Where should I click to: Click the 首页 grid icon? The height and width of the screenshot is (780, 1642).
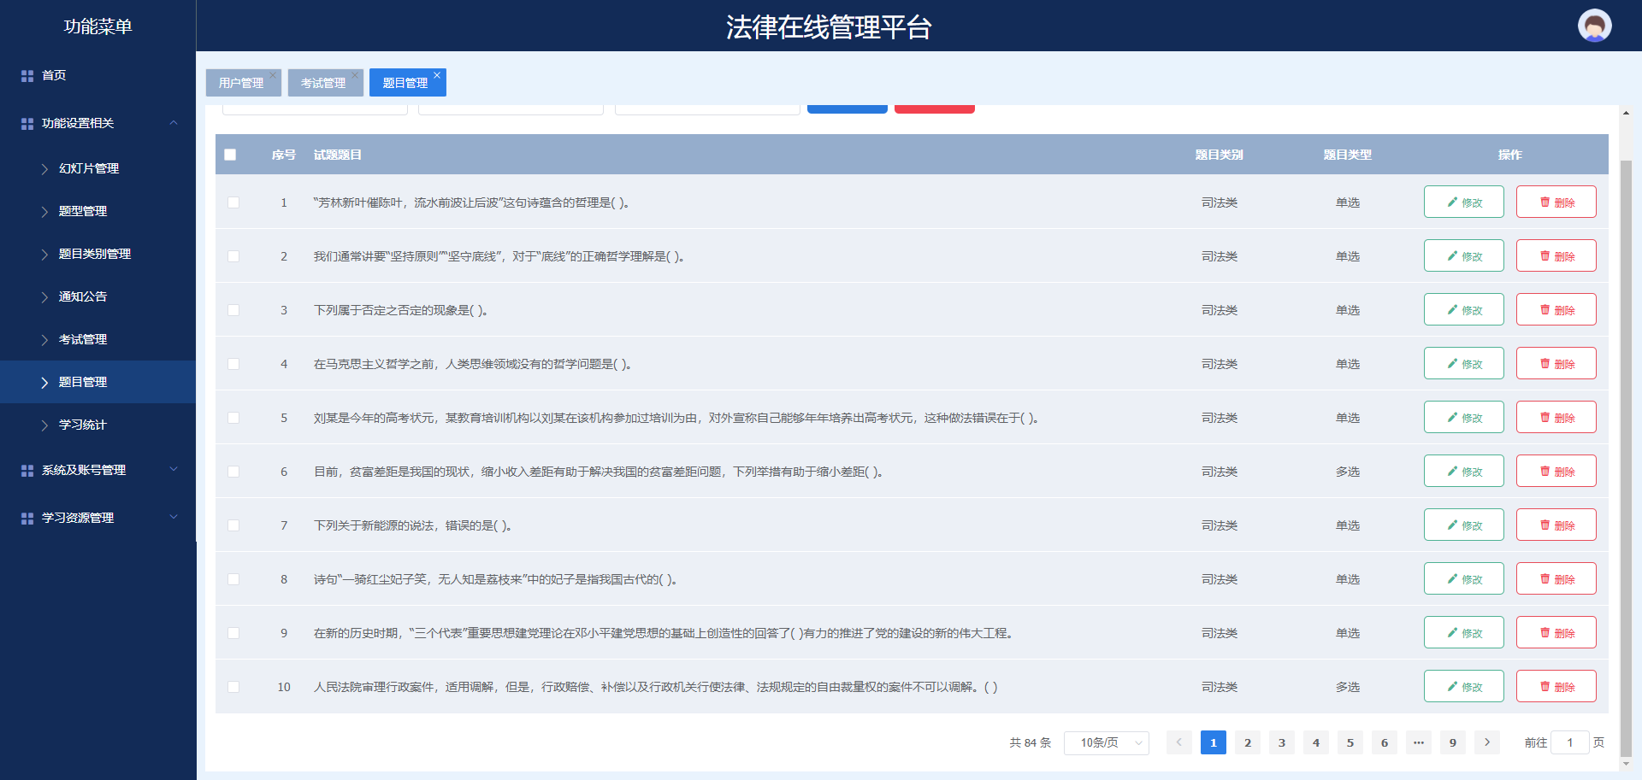coord(27,76)
